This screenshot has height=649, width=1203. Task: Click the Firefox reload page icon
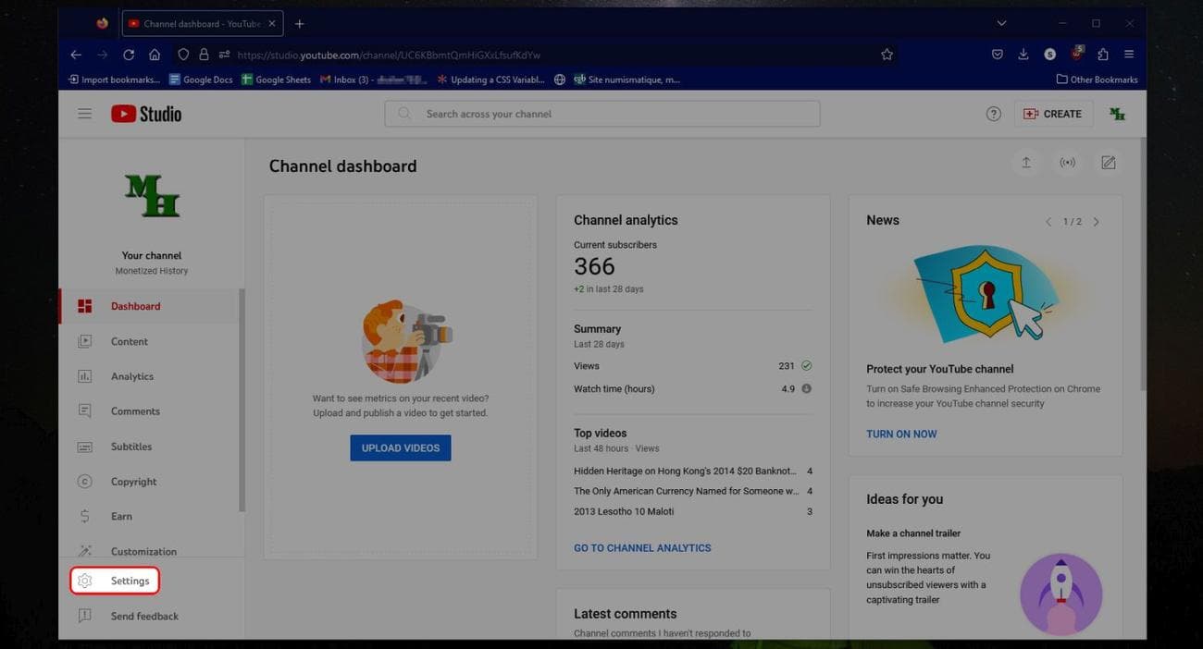(x=129, y=55)
